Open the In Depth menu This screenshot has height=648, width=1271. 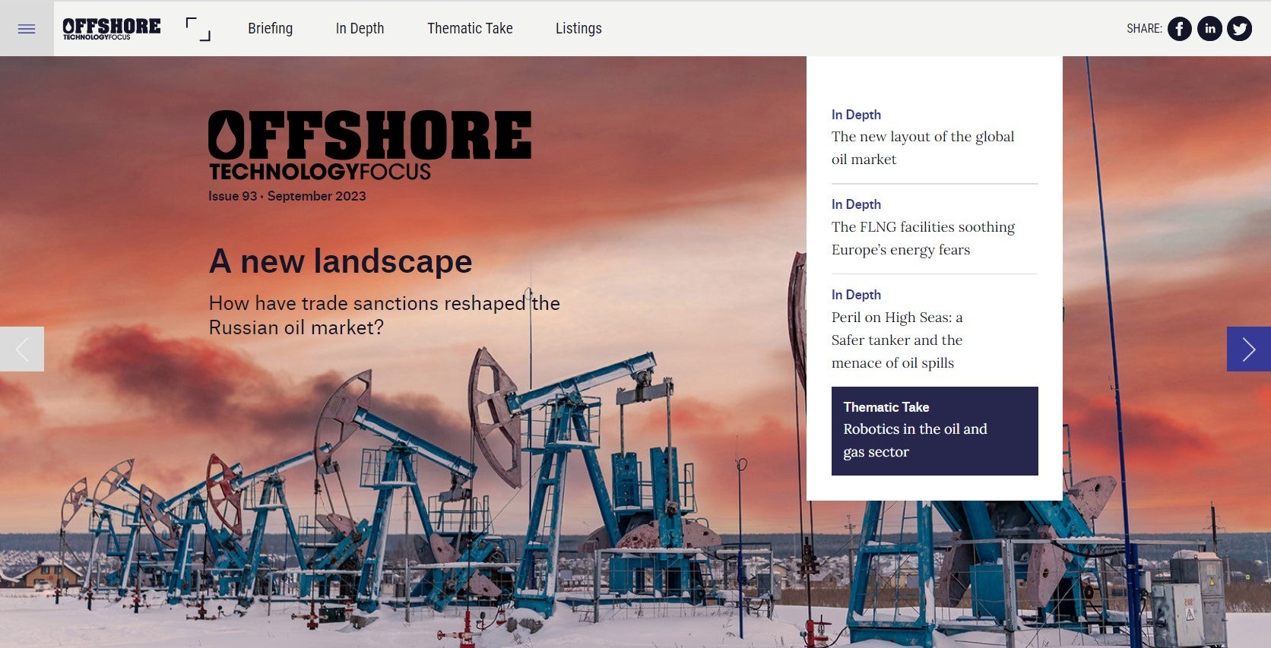pyautogui.click(x=360, y=29)
